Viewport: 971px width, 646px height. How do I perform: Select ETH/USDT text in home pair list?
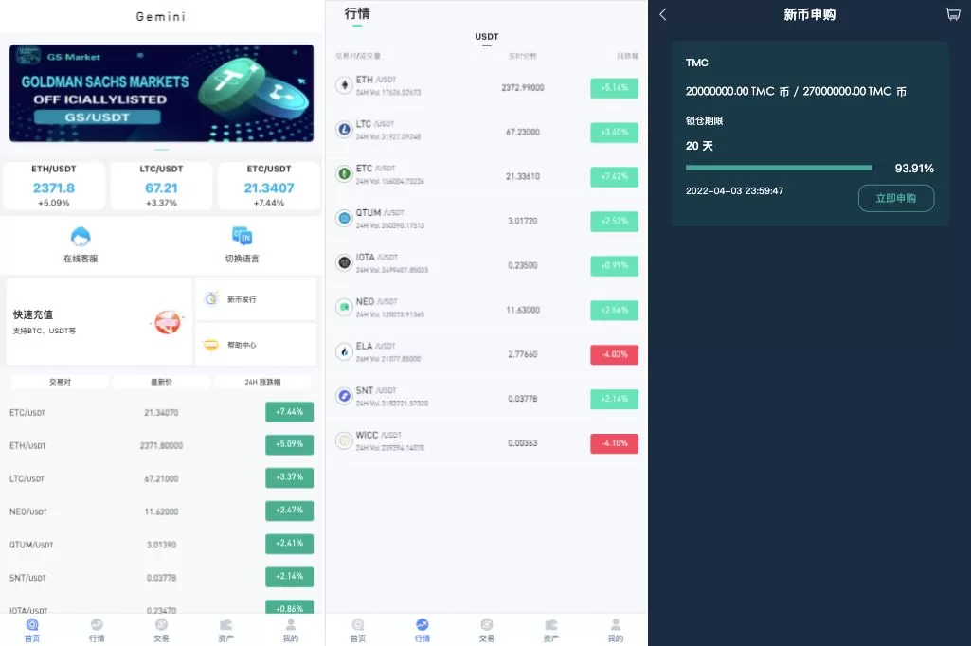tap(27, 445)
